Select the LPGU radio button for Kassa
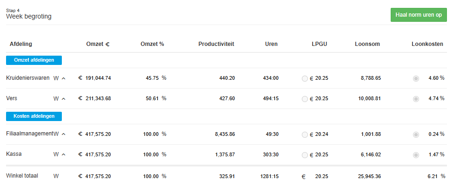 tap(305, 154)
